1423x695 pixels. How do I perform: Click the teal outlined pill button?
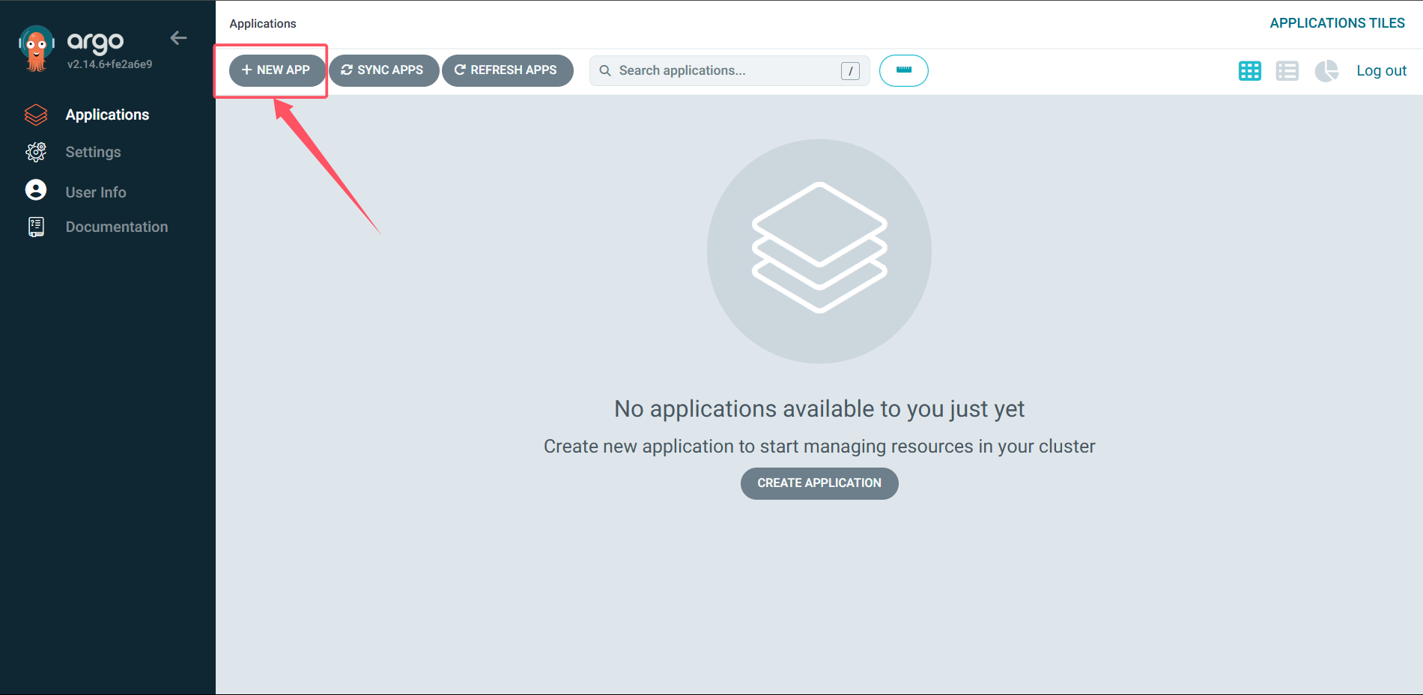pos(904,70)
